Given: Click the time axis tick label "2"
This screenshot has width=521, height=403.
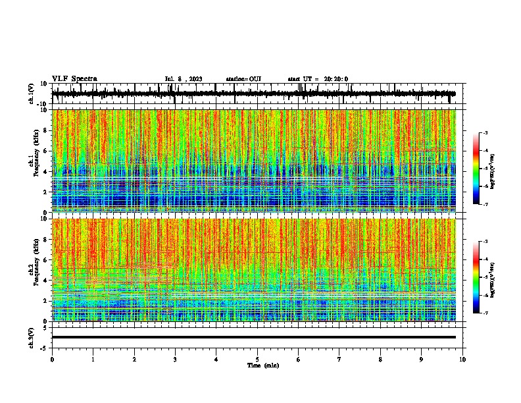Looking at the screenshot, I should pos(134,360).
